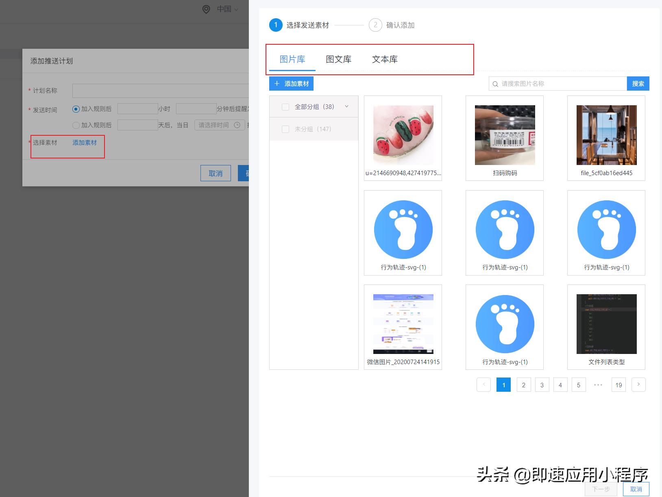Switch to the 图文库 tab
Image resolution: width=662 pixels, height=497 pixels.
tap(338, 59)
